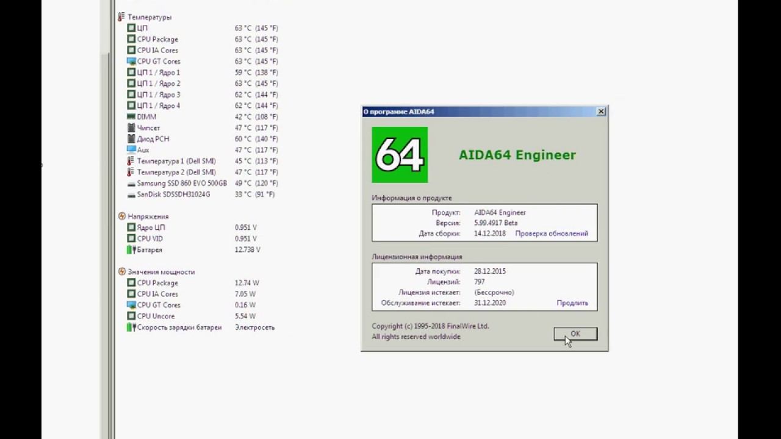Click the CPU Package temperature icon
Image resolution: width=781 pixels, height=439 pixels.
pos(131,39)
